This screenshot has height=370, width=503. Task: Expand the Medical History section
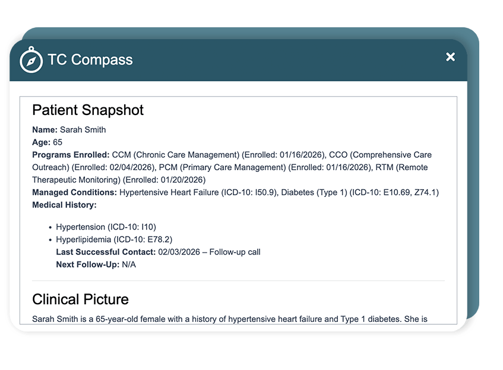click(64, 205)
